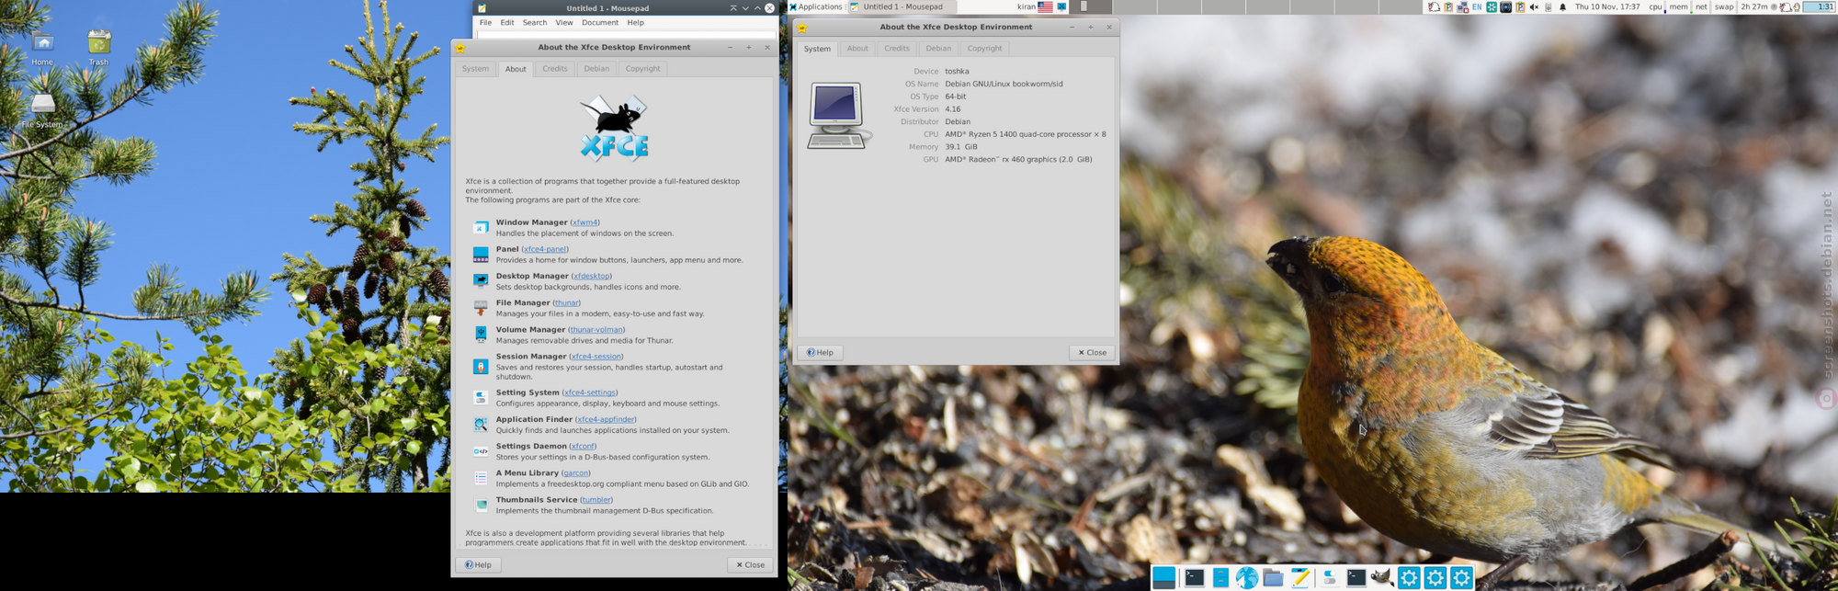Open the file cabinet icon in the dock

pyautogui.click(x=1220, y=577)
